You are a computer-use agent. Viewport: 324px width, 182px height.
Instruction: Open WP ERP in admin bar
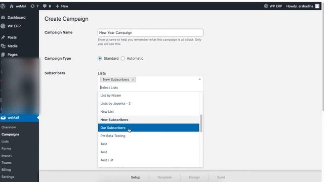(273, 6)
